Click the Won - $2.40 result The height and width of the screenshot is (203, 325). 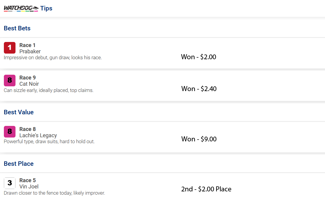coord(199,89)
